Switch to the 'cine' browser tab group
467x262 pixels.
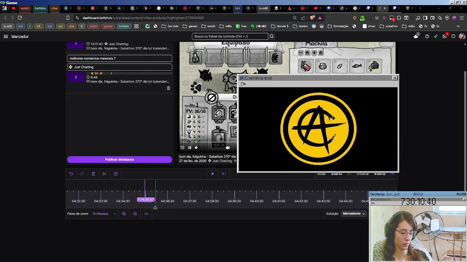pyautogui.click(x=54, y=8)
